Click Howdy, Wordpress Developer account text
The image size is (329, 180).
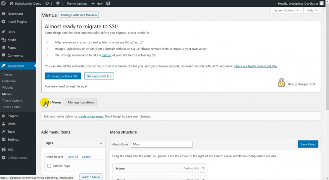(x=298, y=4)
